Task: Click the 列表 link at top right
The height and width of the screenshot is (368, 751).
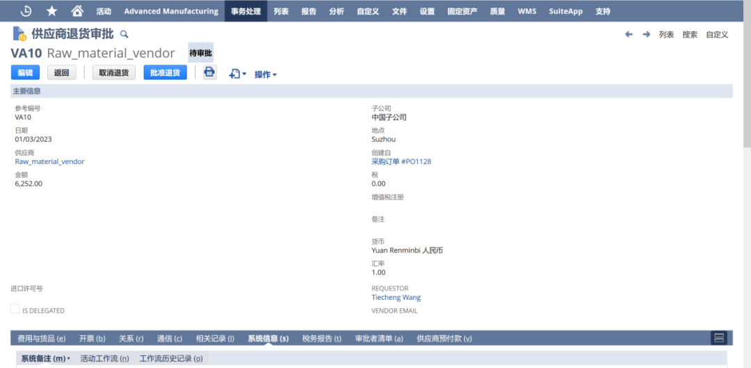Action: pos(666,35)
